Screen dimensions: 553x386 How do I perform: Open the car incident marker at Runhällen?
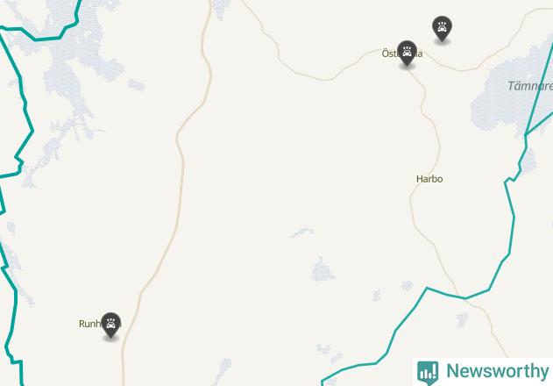[110, 325]
